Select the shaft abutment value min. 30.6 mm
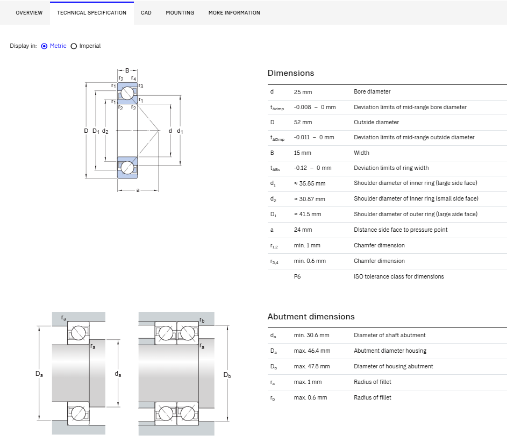 coord(311,336)
